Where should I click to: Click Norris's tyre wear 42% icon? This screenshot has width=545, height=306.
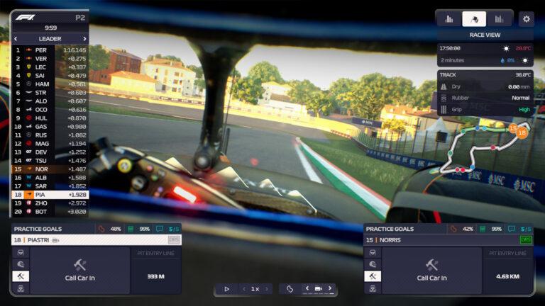coord(453,229)
